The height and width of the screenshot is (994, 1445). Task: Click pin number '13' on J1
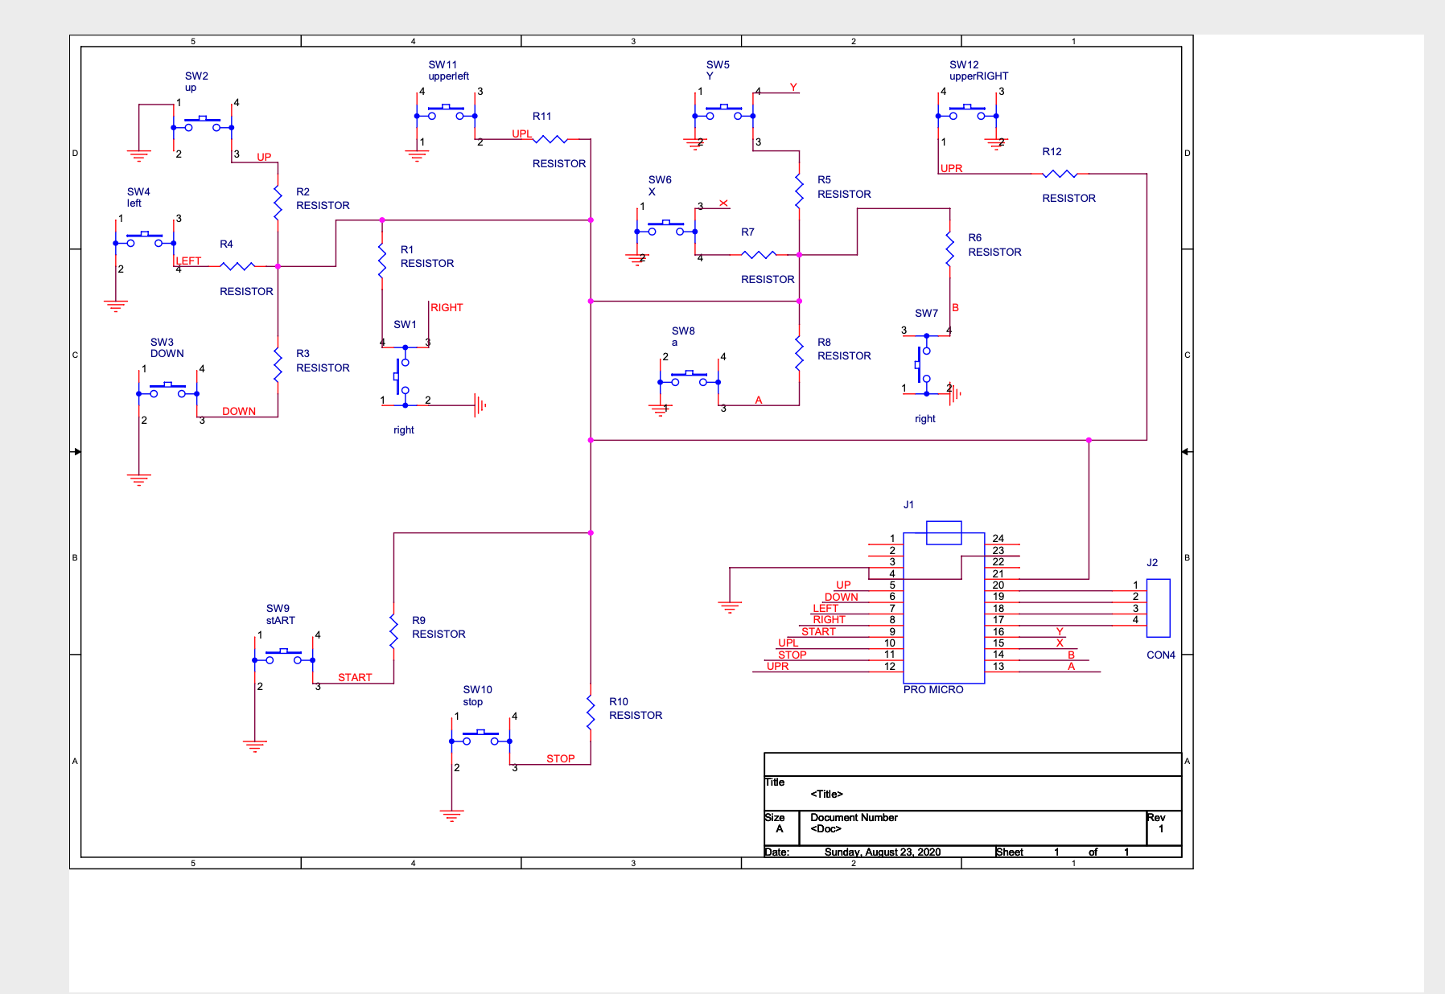pos(998,666)
